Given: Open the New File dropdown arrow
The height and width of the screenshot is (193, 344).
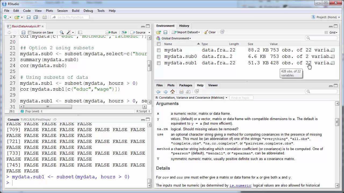Looking at the screenshot, I should (10, 17).
